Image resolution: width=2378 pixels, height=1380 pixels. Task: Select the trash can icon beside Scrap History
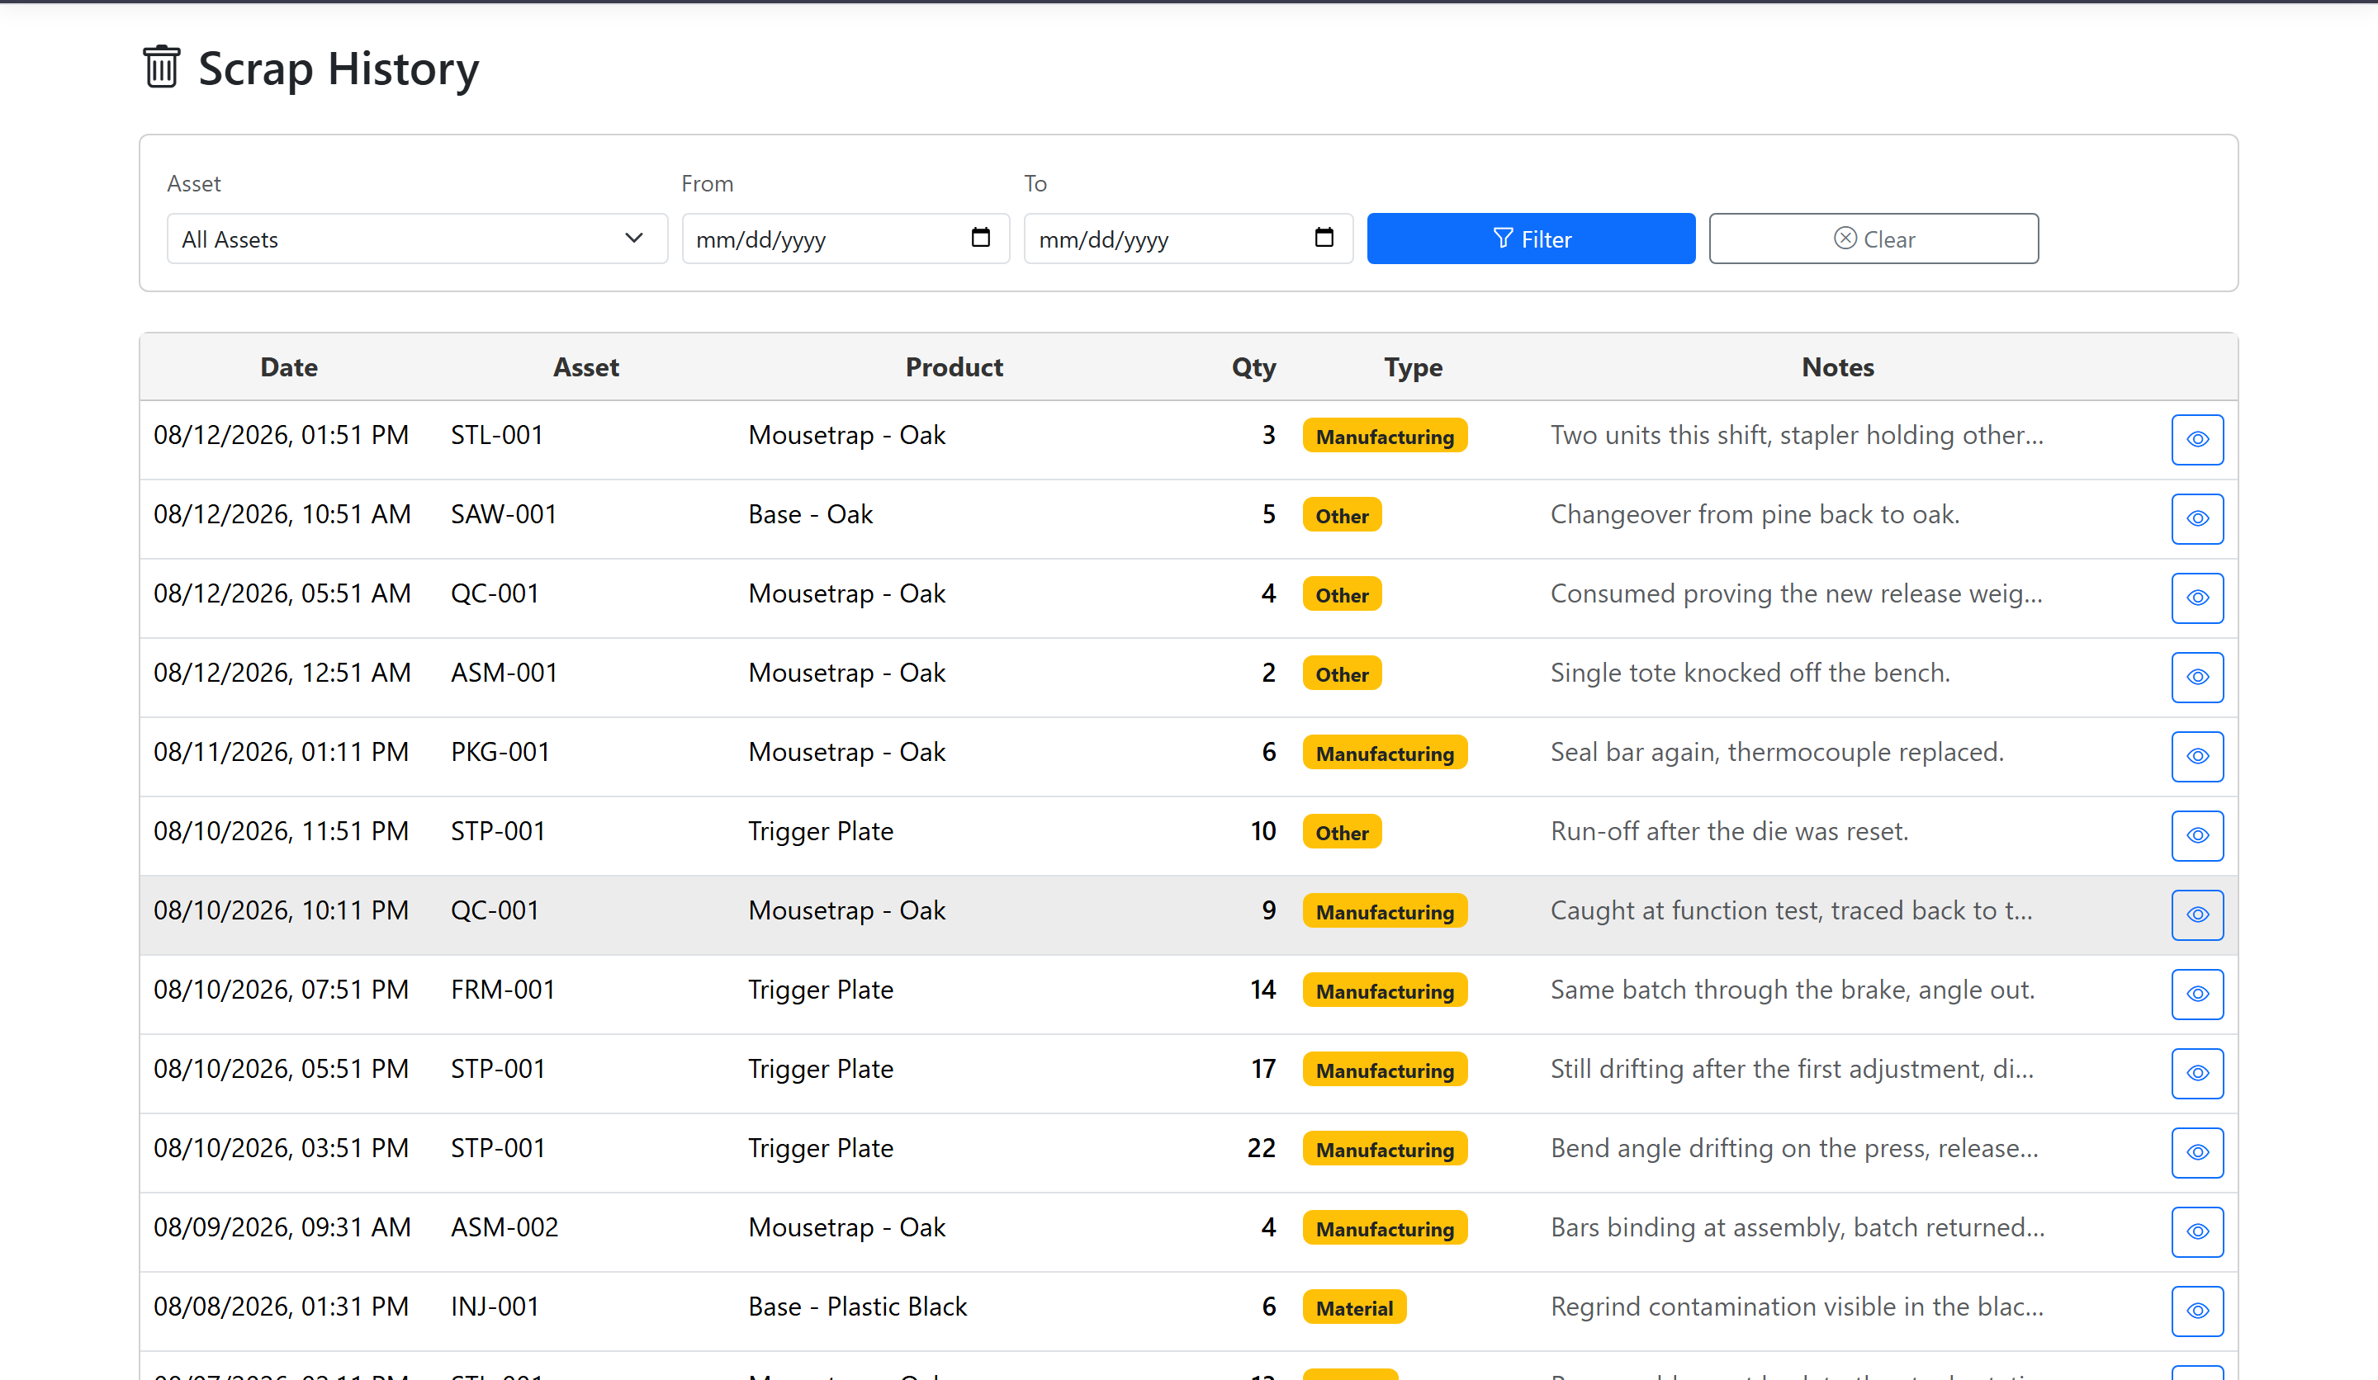tap(161, 66)
